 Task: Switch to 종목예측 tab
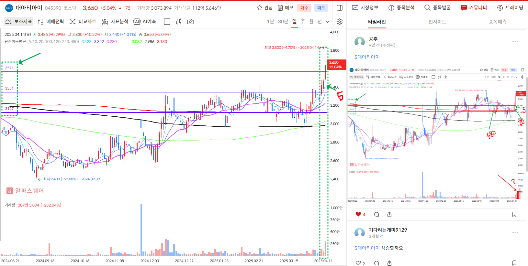(x=498, y=22)
